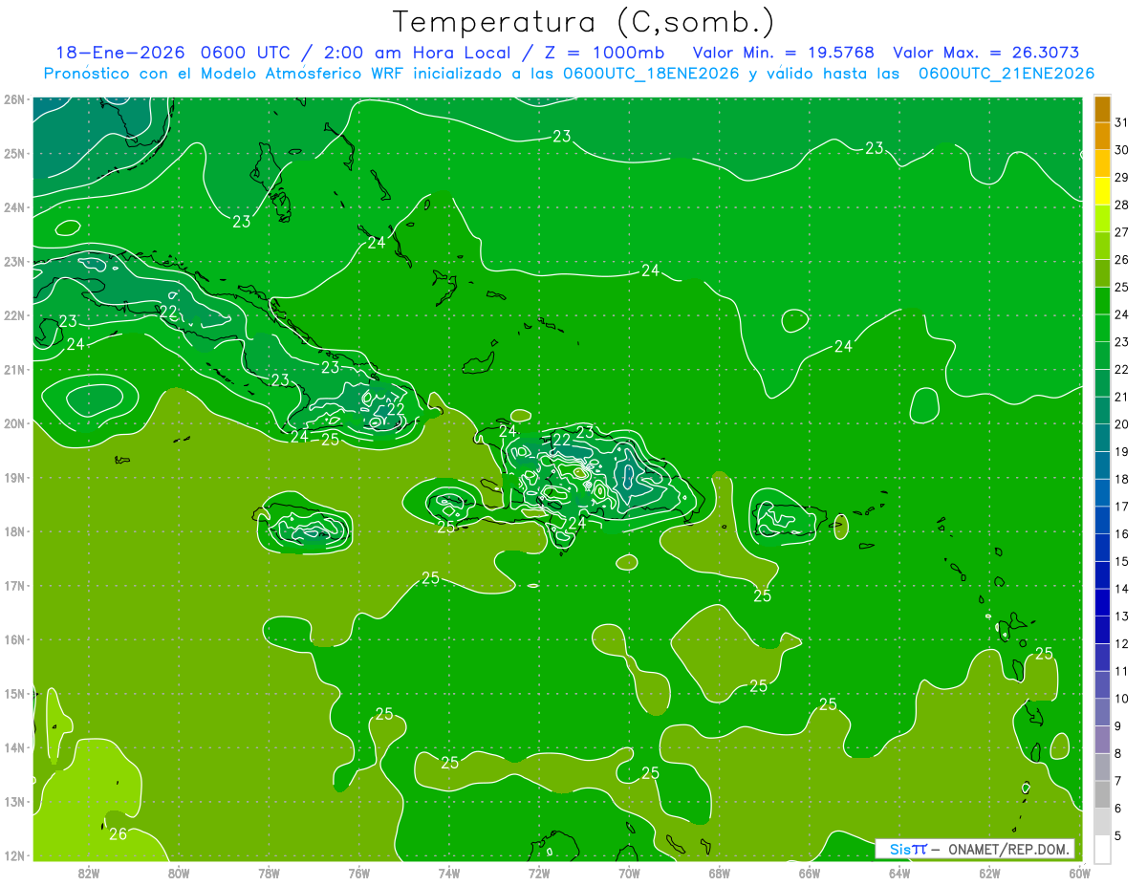Image resolution: width=1147 pixels, height=886 pixels.
Task: Click the brown color swatch above 31
Action: tap(1102, 110)
